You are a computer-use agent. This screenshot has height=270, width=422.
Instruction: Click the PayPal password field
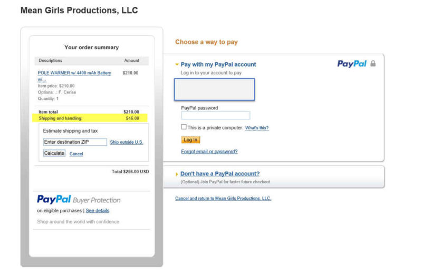pos(215,116)
